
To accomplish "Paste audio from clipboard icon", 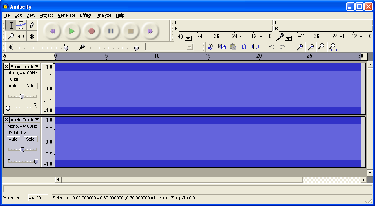I will pos(233,47).
